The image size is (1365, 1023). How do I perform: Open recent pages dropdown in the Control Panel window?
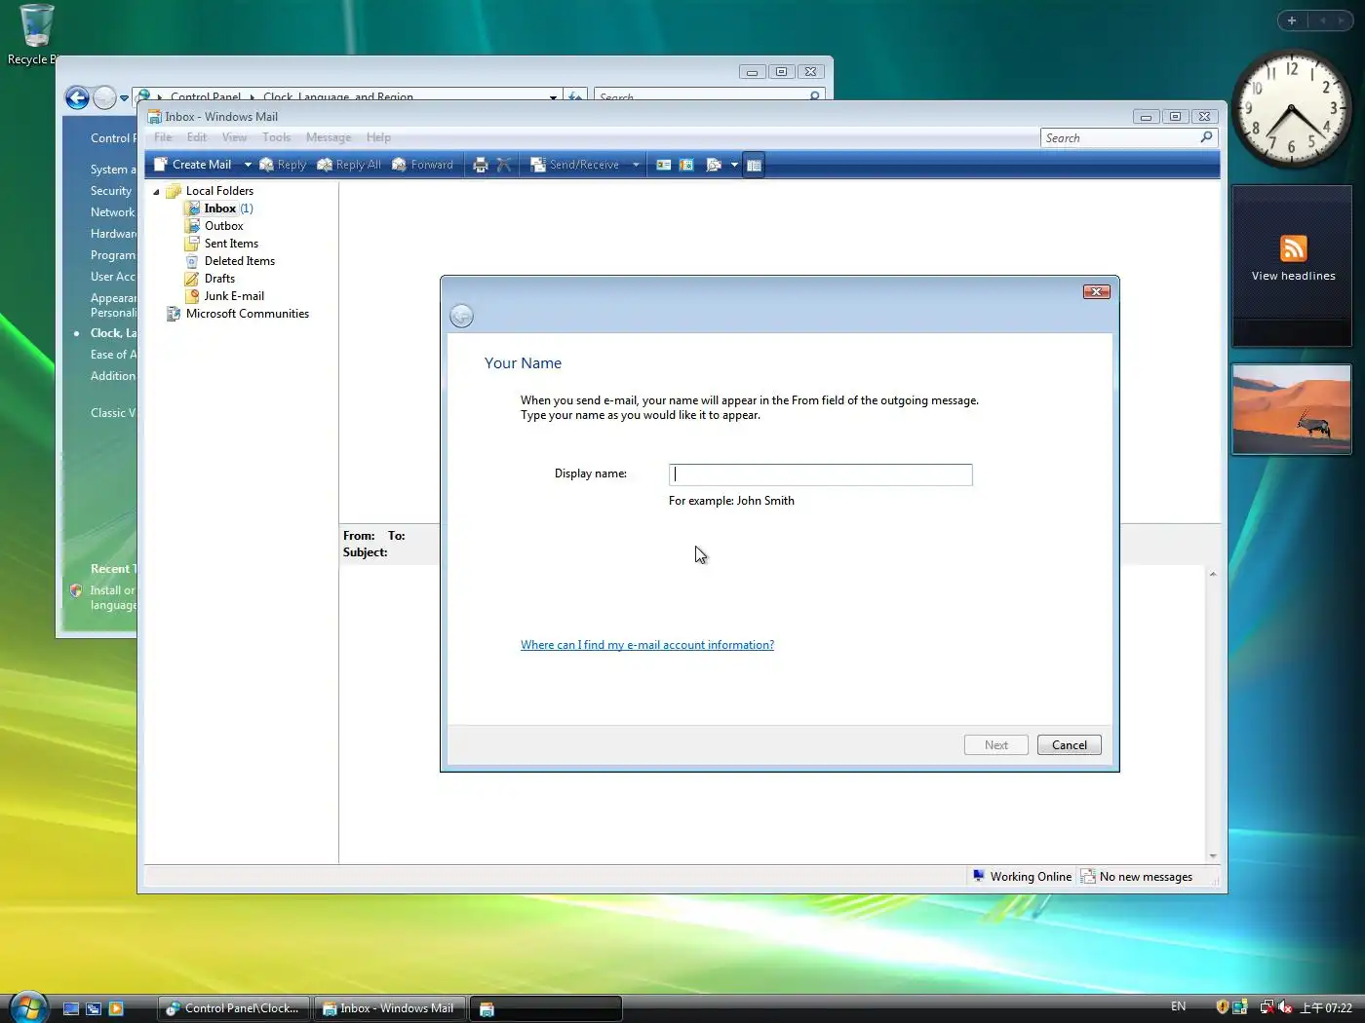(x=124, y=98)
